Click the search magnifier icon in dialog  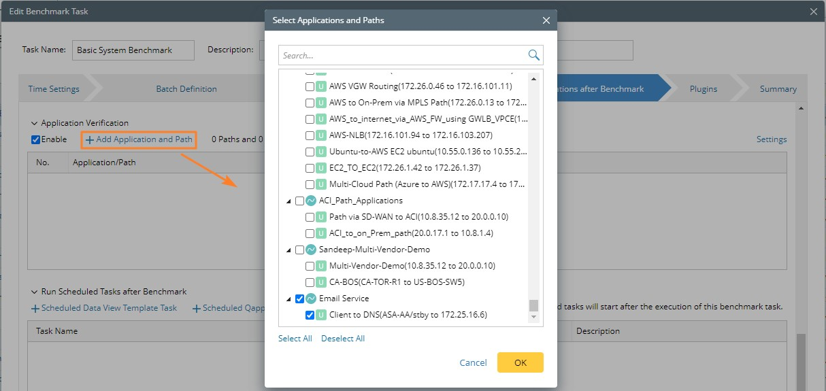(533, 55)
